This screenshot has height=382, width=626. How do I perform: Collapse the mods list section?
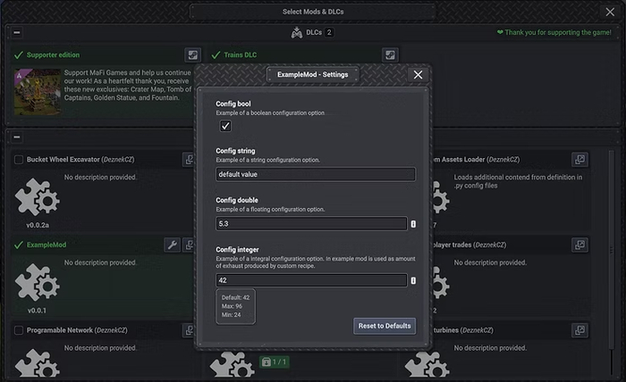[x=17, y=137]
